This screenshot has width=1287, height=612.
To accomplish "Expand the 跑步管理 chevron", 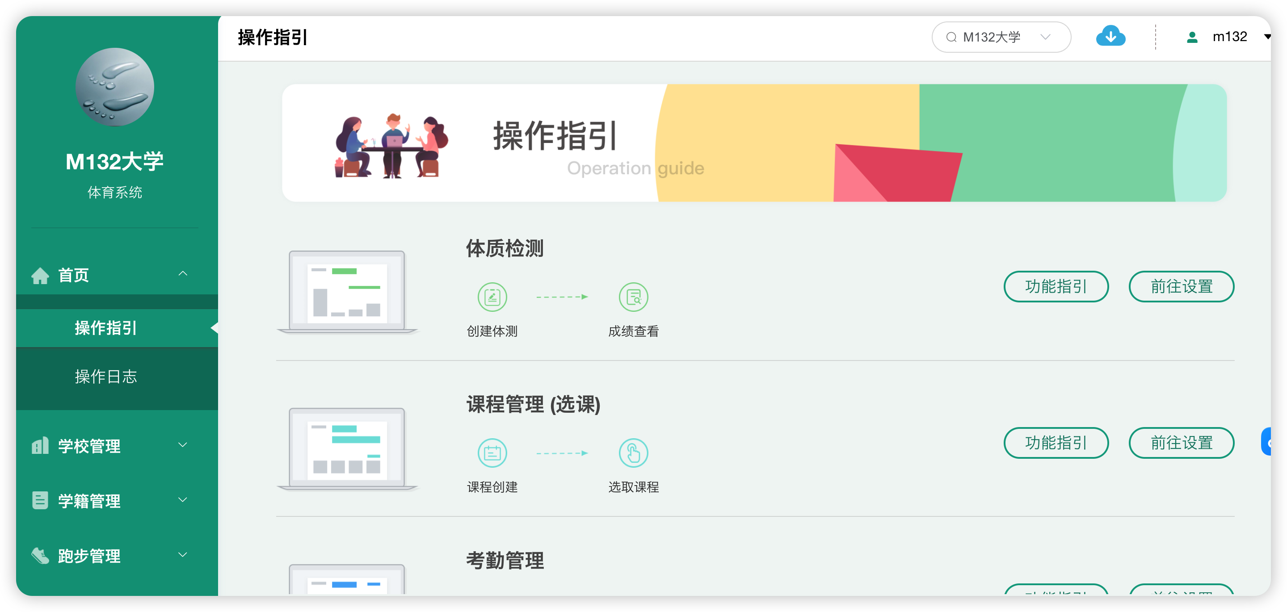I will 183,554.
